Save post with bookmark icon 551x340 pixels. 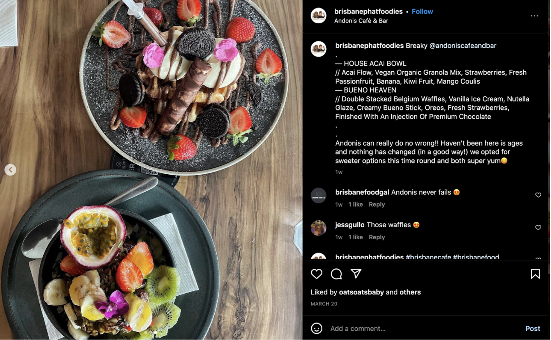[535, 274]
